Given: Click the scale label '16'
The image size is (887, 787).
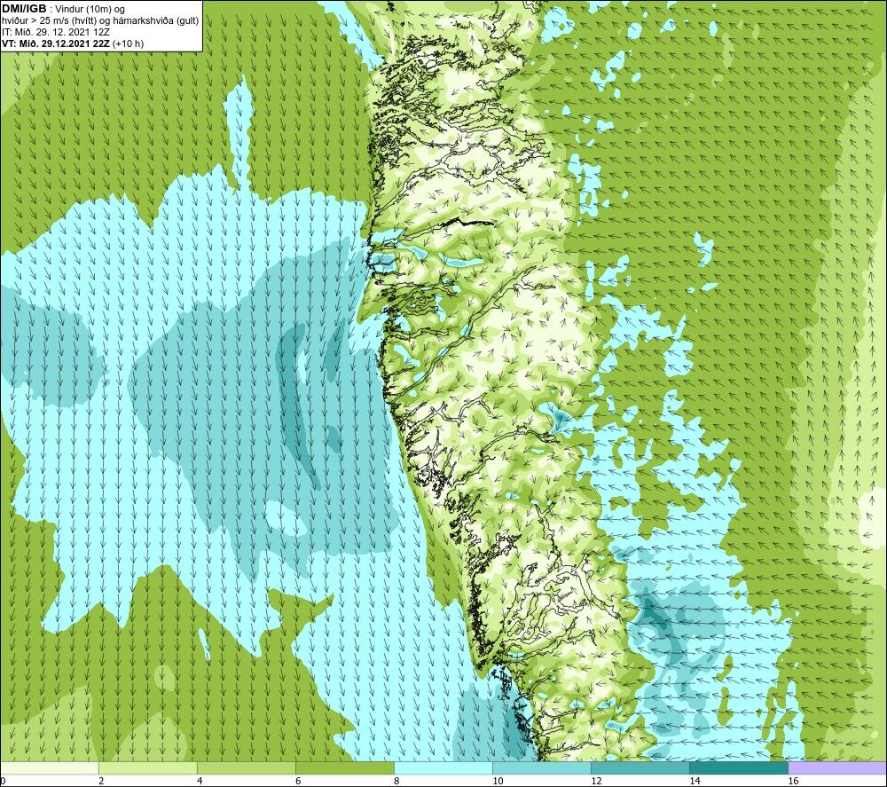Looking at the screenshot, I should coord(793,782).
